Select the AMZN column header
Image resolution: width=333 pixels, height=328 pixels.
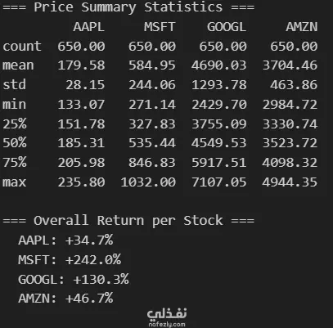(x=302, y=27)
